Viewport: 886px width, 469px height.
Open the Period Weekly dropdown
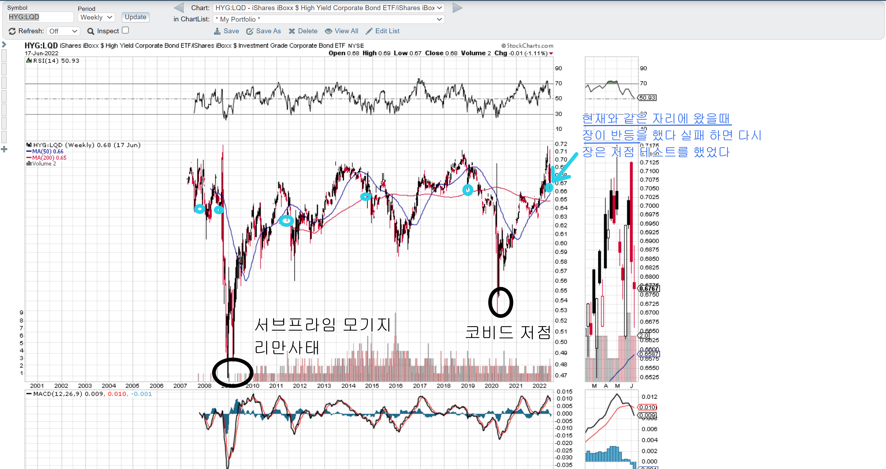coord(96,17)
